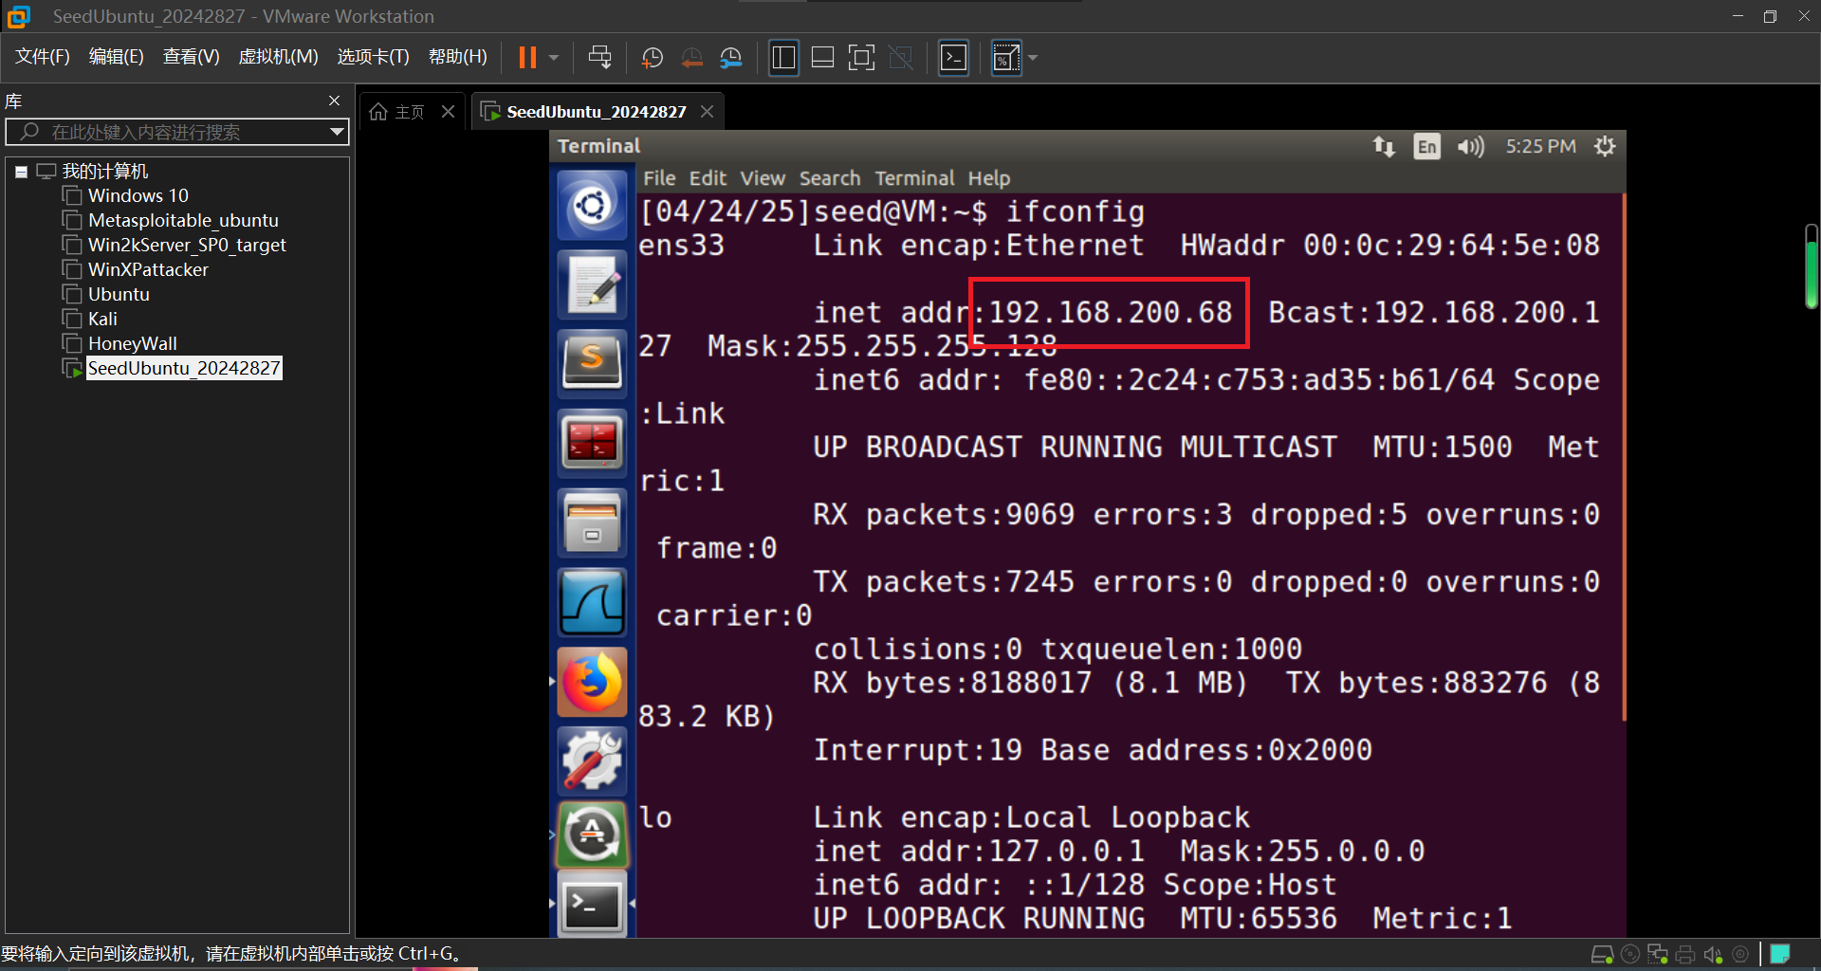Click the disabled Unity mode icon

[901, 58]
